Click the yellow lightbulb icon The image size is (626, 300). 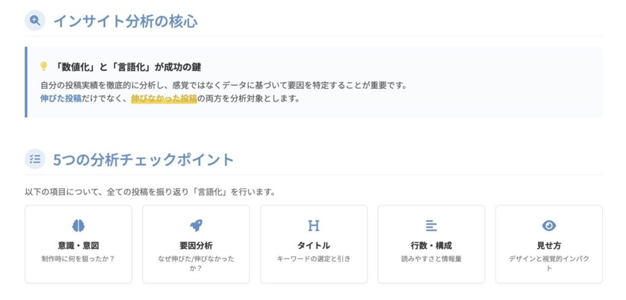click(43, 66)
